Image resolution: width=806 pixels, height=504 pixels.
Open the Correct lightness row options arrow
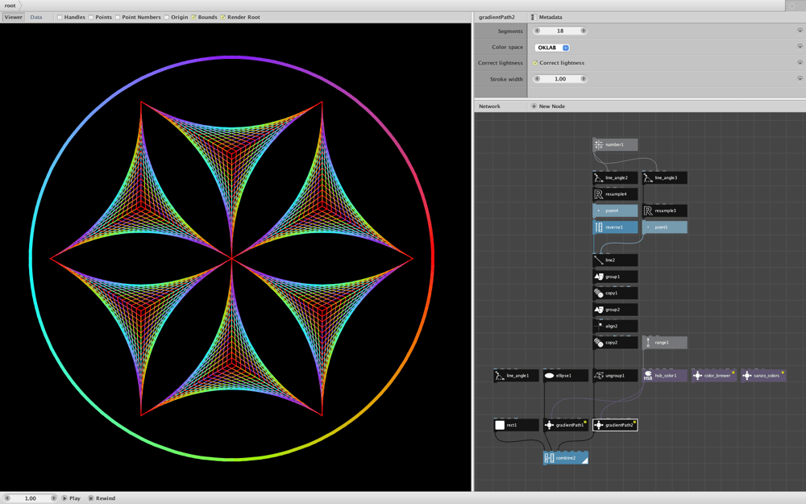[800, 63]
